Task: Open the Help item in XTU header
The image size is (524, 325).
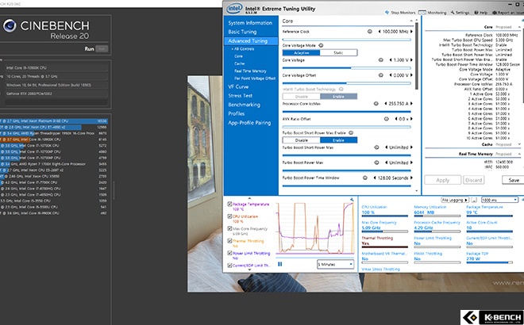Action: pos(480,13)
